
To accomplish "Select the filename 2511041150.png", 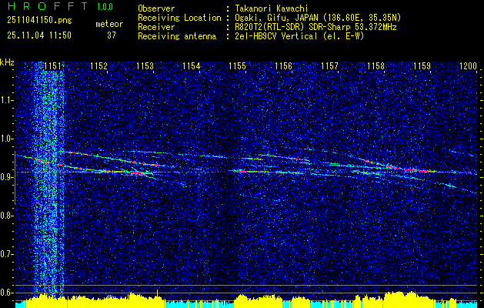I will [39, 21].
